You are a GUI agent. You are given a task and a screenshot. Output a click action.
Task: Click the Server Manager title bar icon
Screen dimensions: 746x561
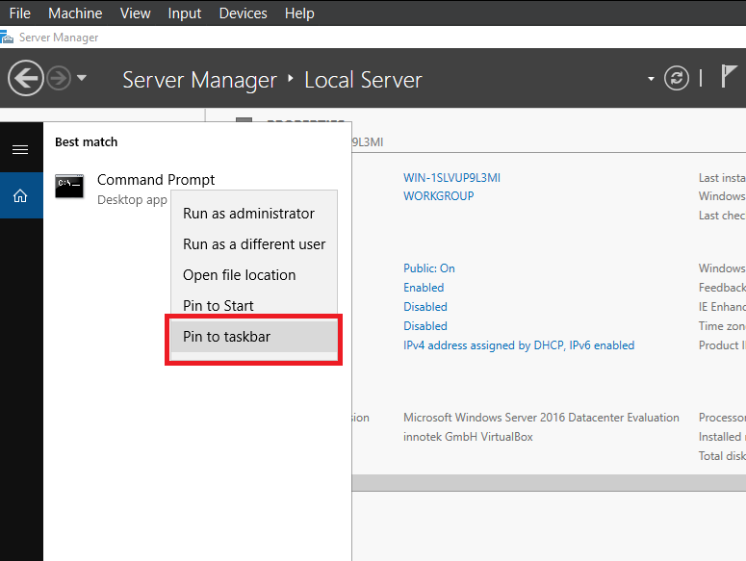pyautogui.click(x=8, y=38)
